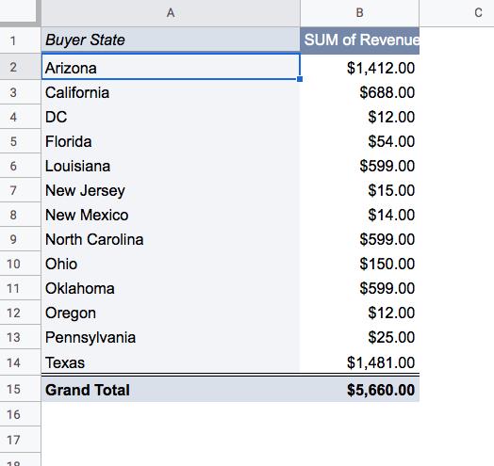Select the Pennsylvania cell

click(x=171, y=337)
